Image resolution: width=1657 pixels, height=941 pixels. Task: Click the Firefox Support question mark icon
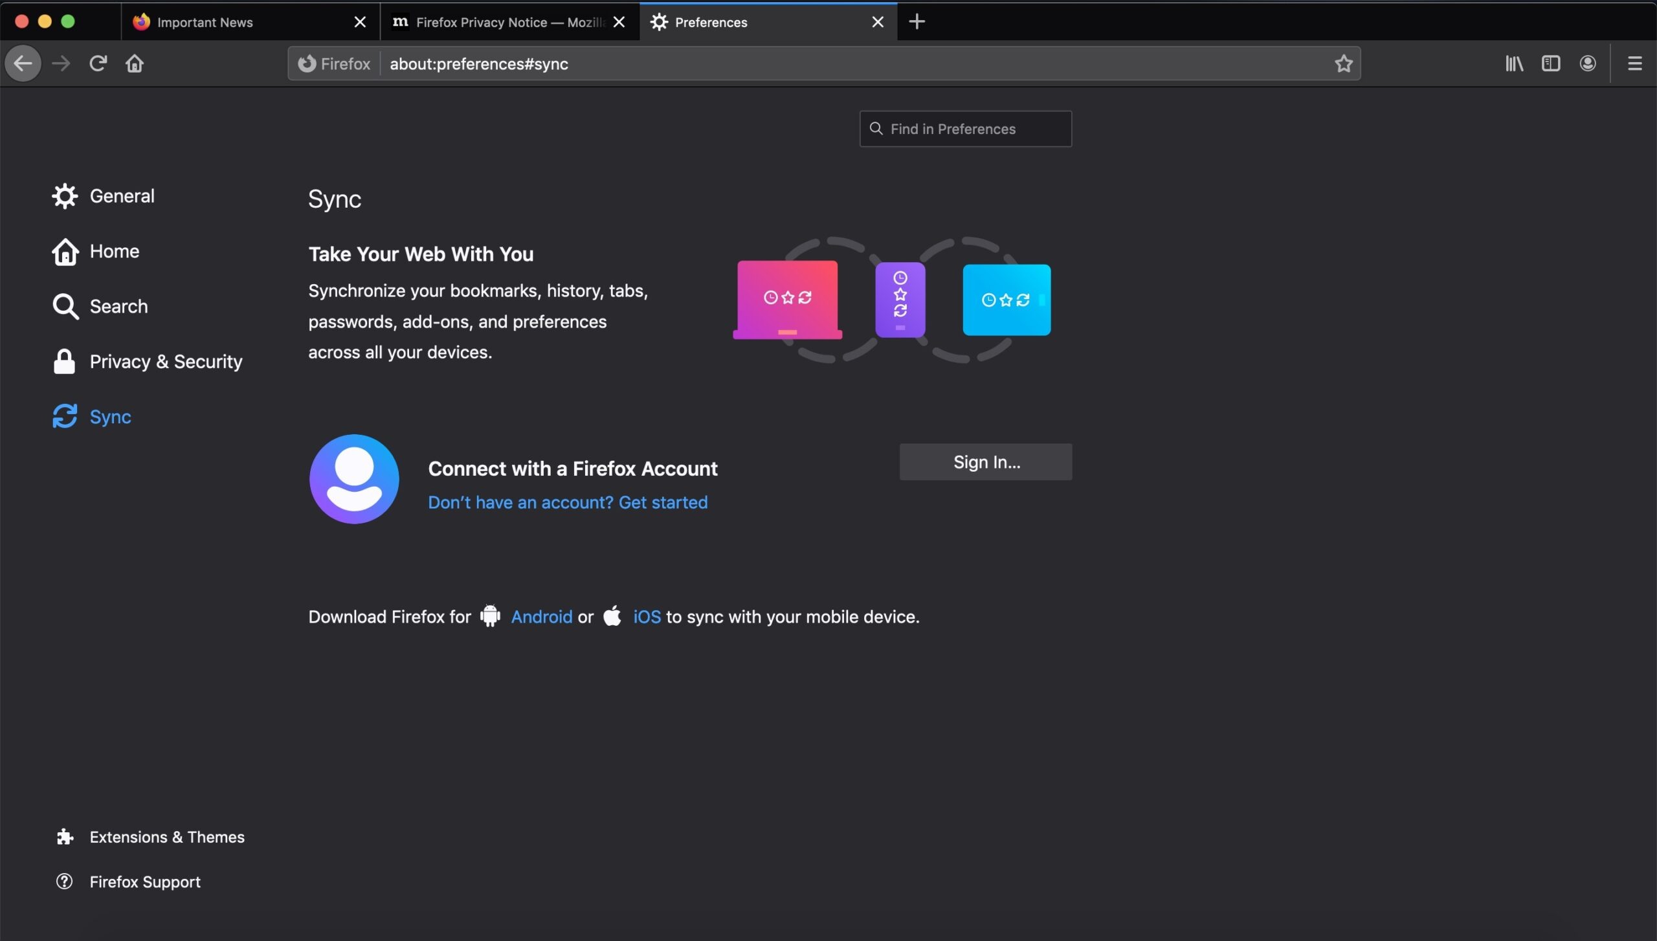[63, 881]
